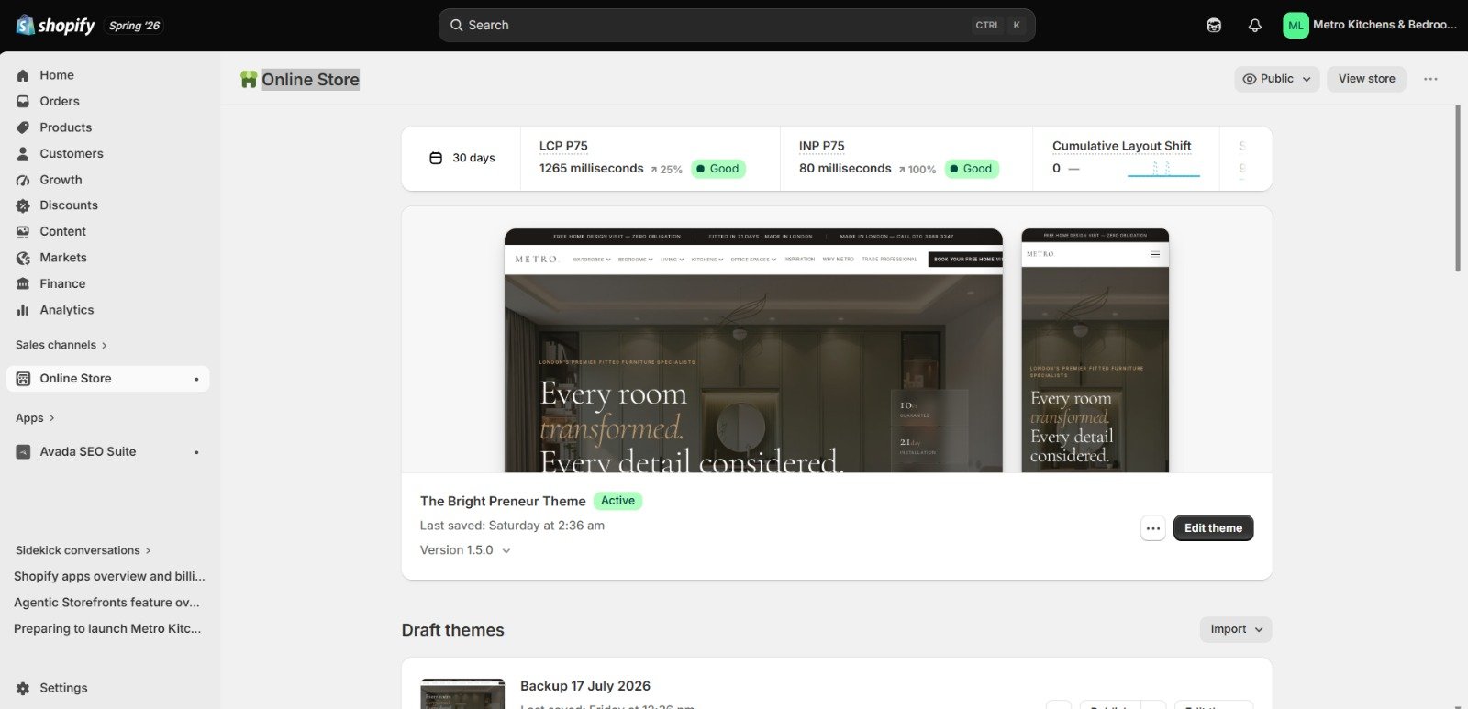This screenshot has height=709, width=1468.
Task: Click the Avada SEO Suite app icon
Action: click(23, 452)
